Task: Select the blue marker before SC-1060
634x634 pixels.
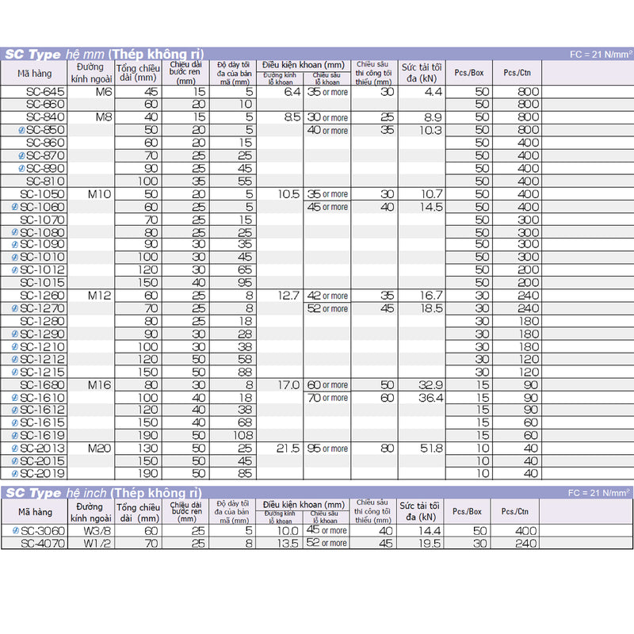Action: pyautogui.click(x=15, y=207)
